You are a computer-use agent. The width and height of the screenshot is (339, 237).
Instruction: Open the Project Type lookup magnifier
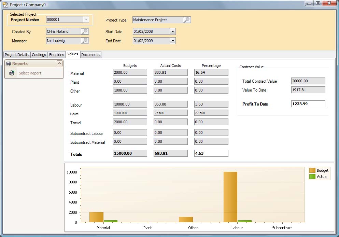pyautogui.click(x=187, y=20)
